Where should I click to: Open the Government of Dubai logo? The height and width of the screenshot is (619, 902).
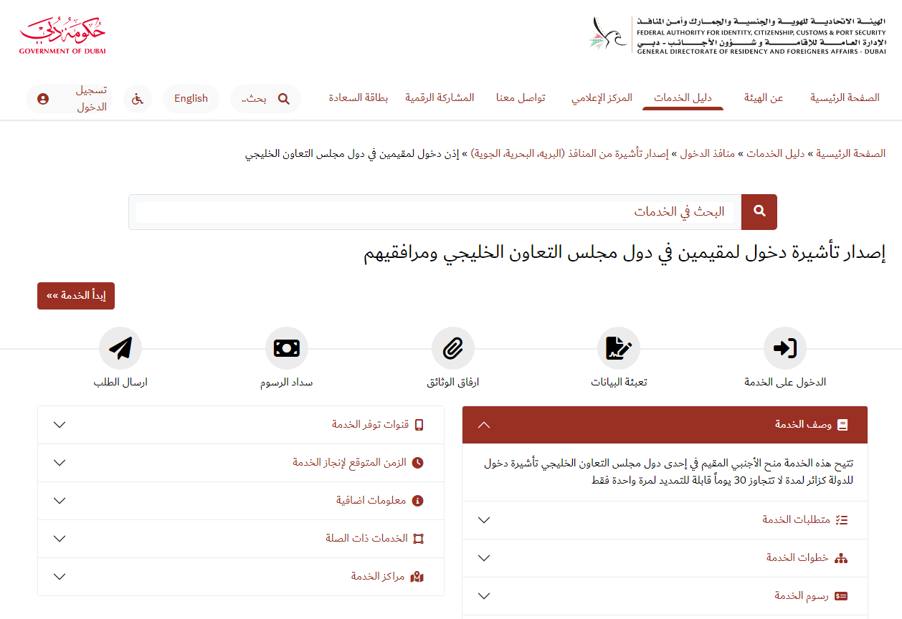pyautogui.click(x=62, y=36)
